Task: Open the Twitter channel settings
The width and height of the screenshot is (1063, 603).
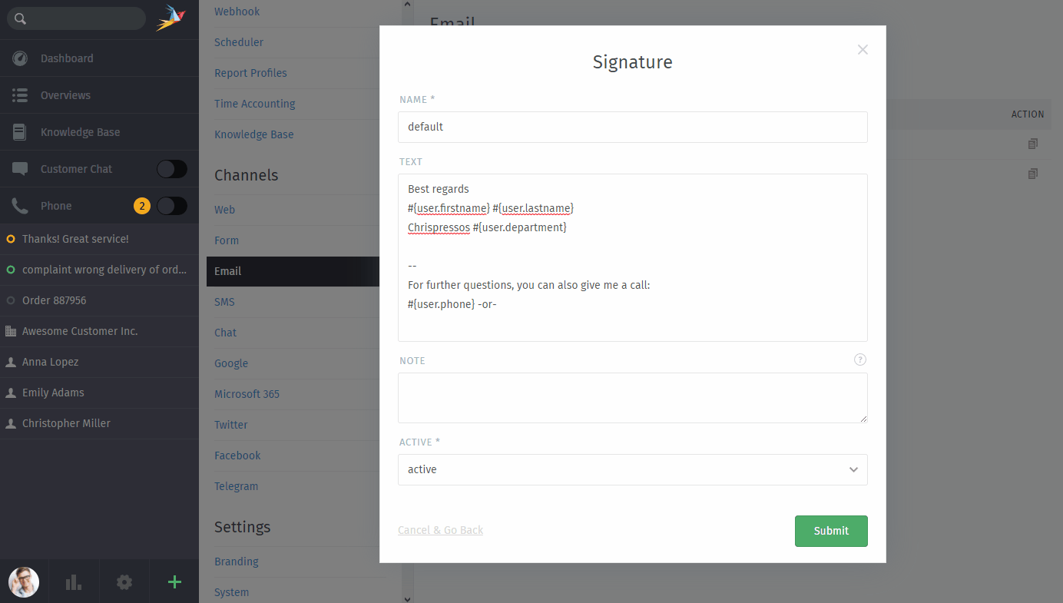Action: point(230,424)
